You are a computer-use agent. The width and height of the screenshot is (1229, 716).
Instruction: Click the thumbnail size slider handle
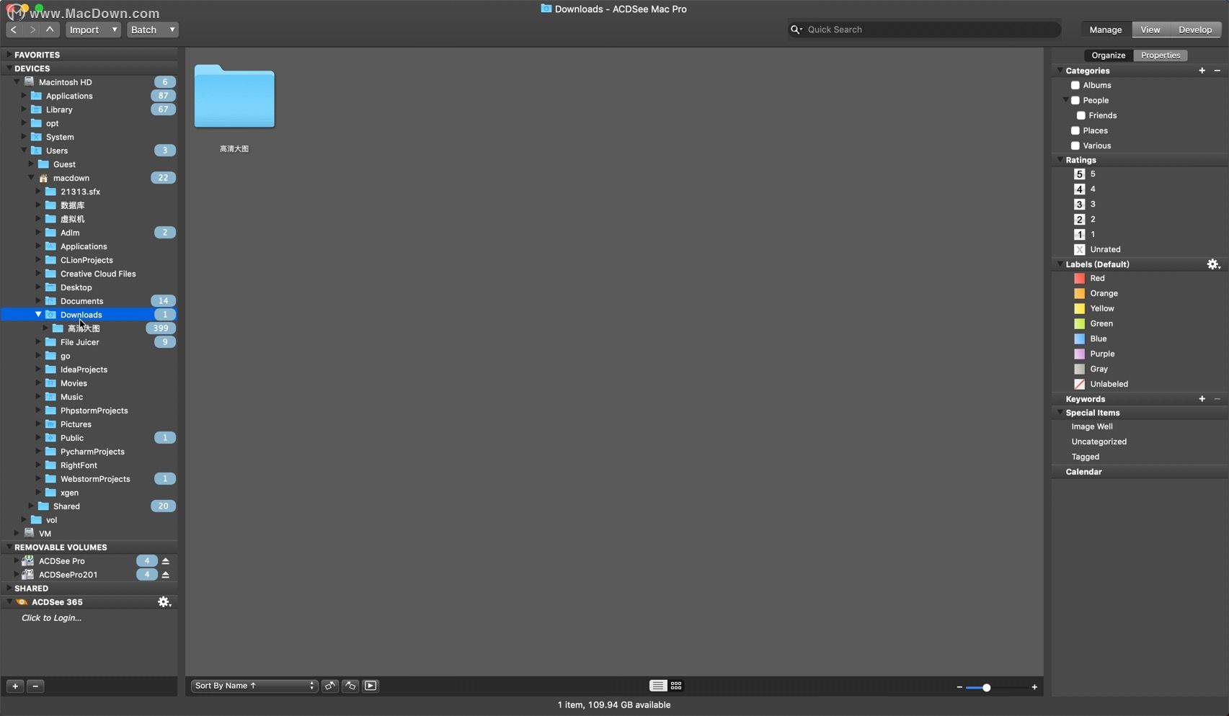point(987,687)
